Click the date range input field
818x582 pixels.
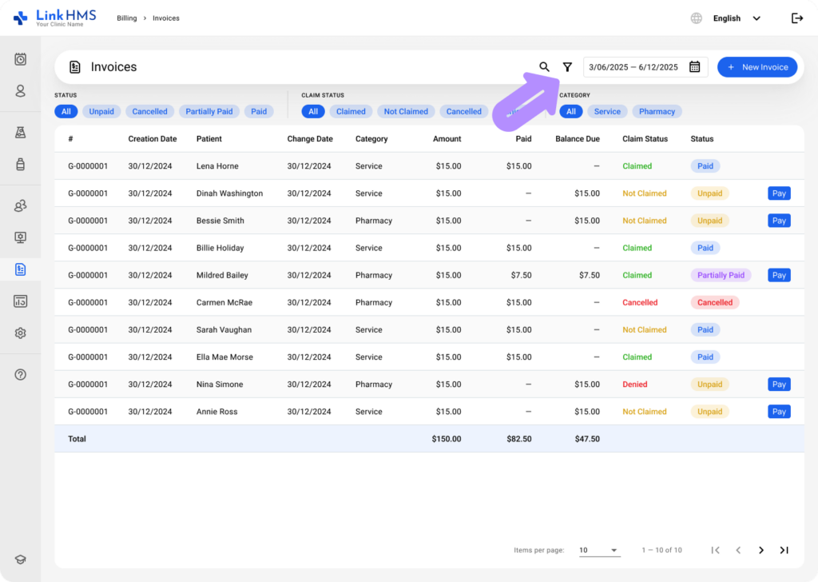[x=645, y=67]
